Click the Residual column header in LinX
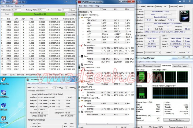 click(x=54, y=19)
